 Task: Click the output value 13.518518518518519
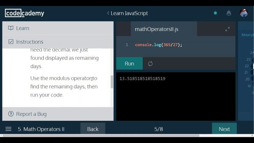tap(142, 79)
